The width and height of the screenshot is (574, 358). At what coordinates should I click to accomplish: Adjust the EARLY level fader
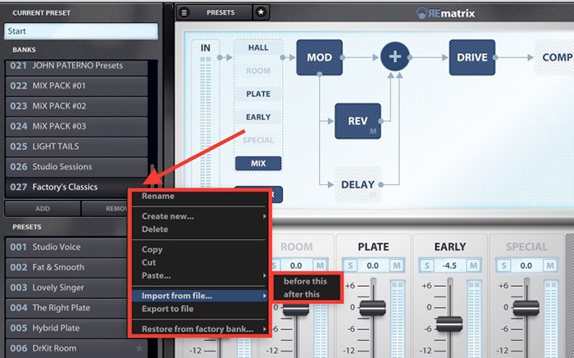point(449,324)
